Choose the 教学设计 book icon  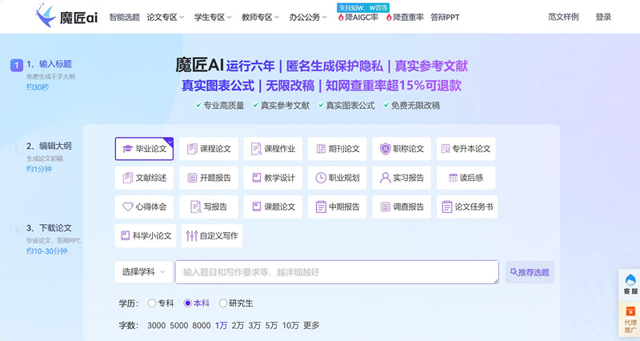[256, 178]
